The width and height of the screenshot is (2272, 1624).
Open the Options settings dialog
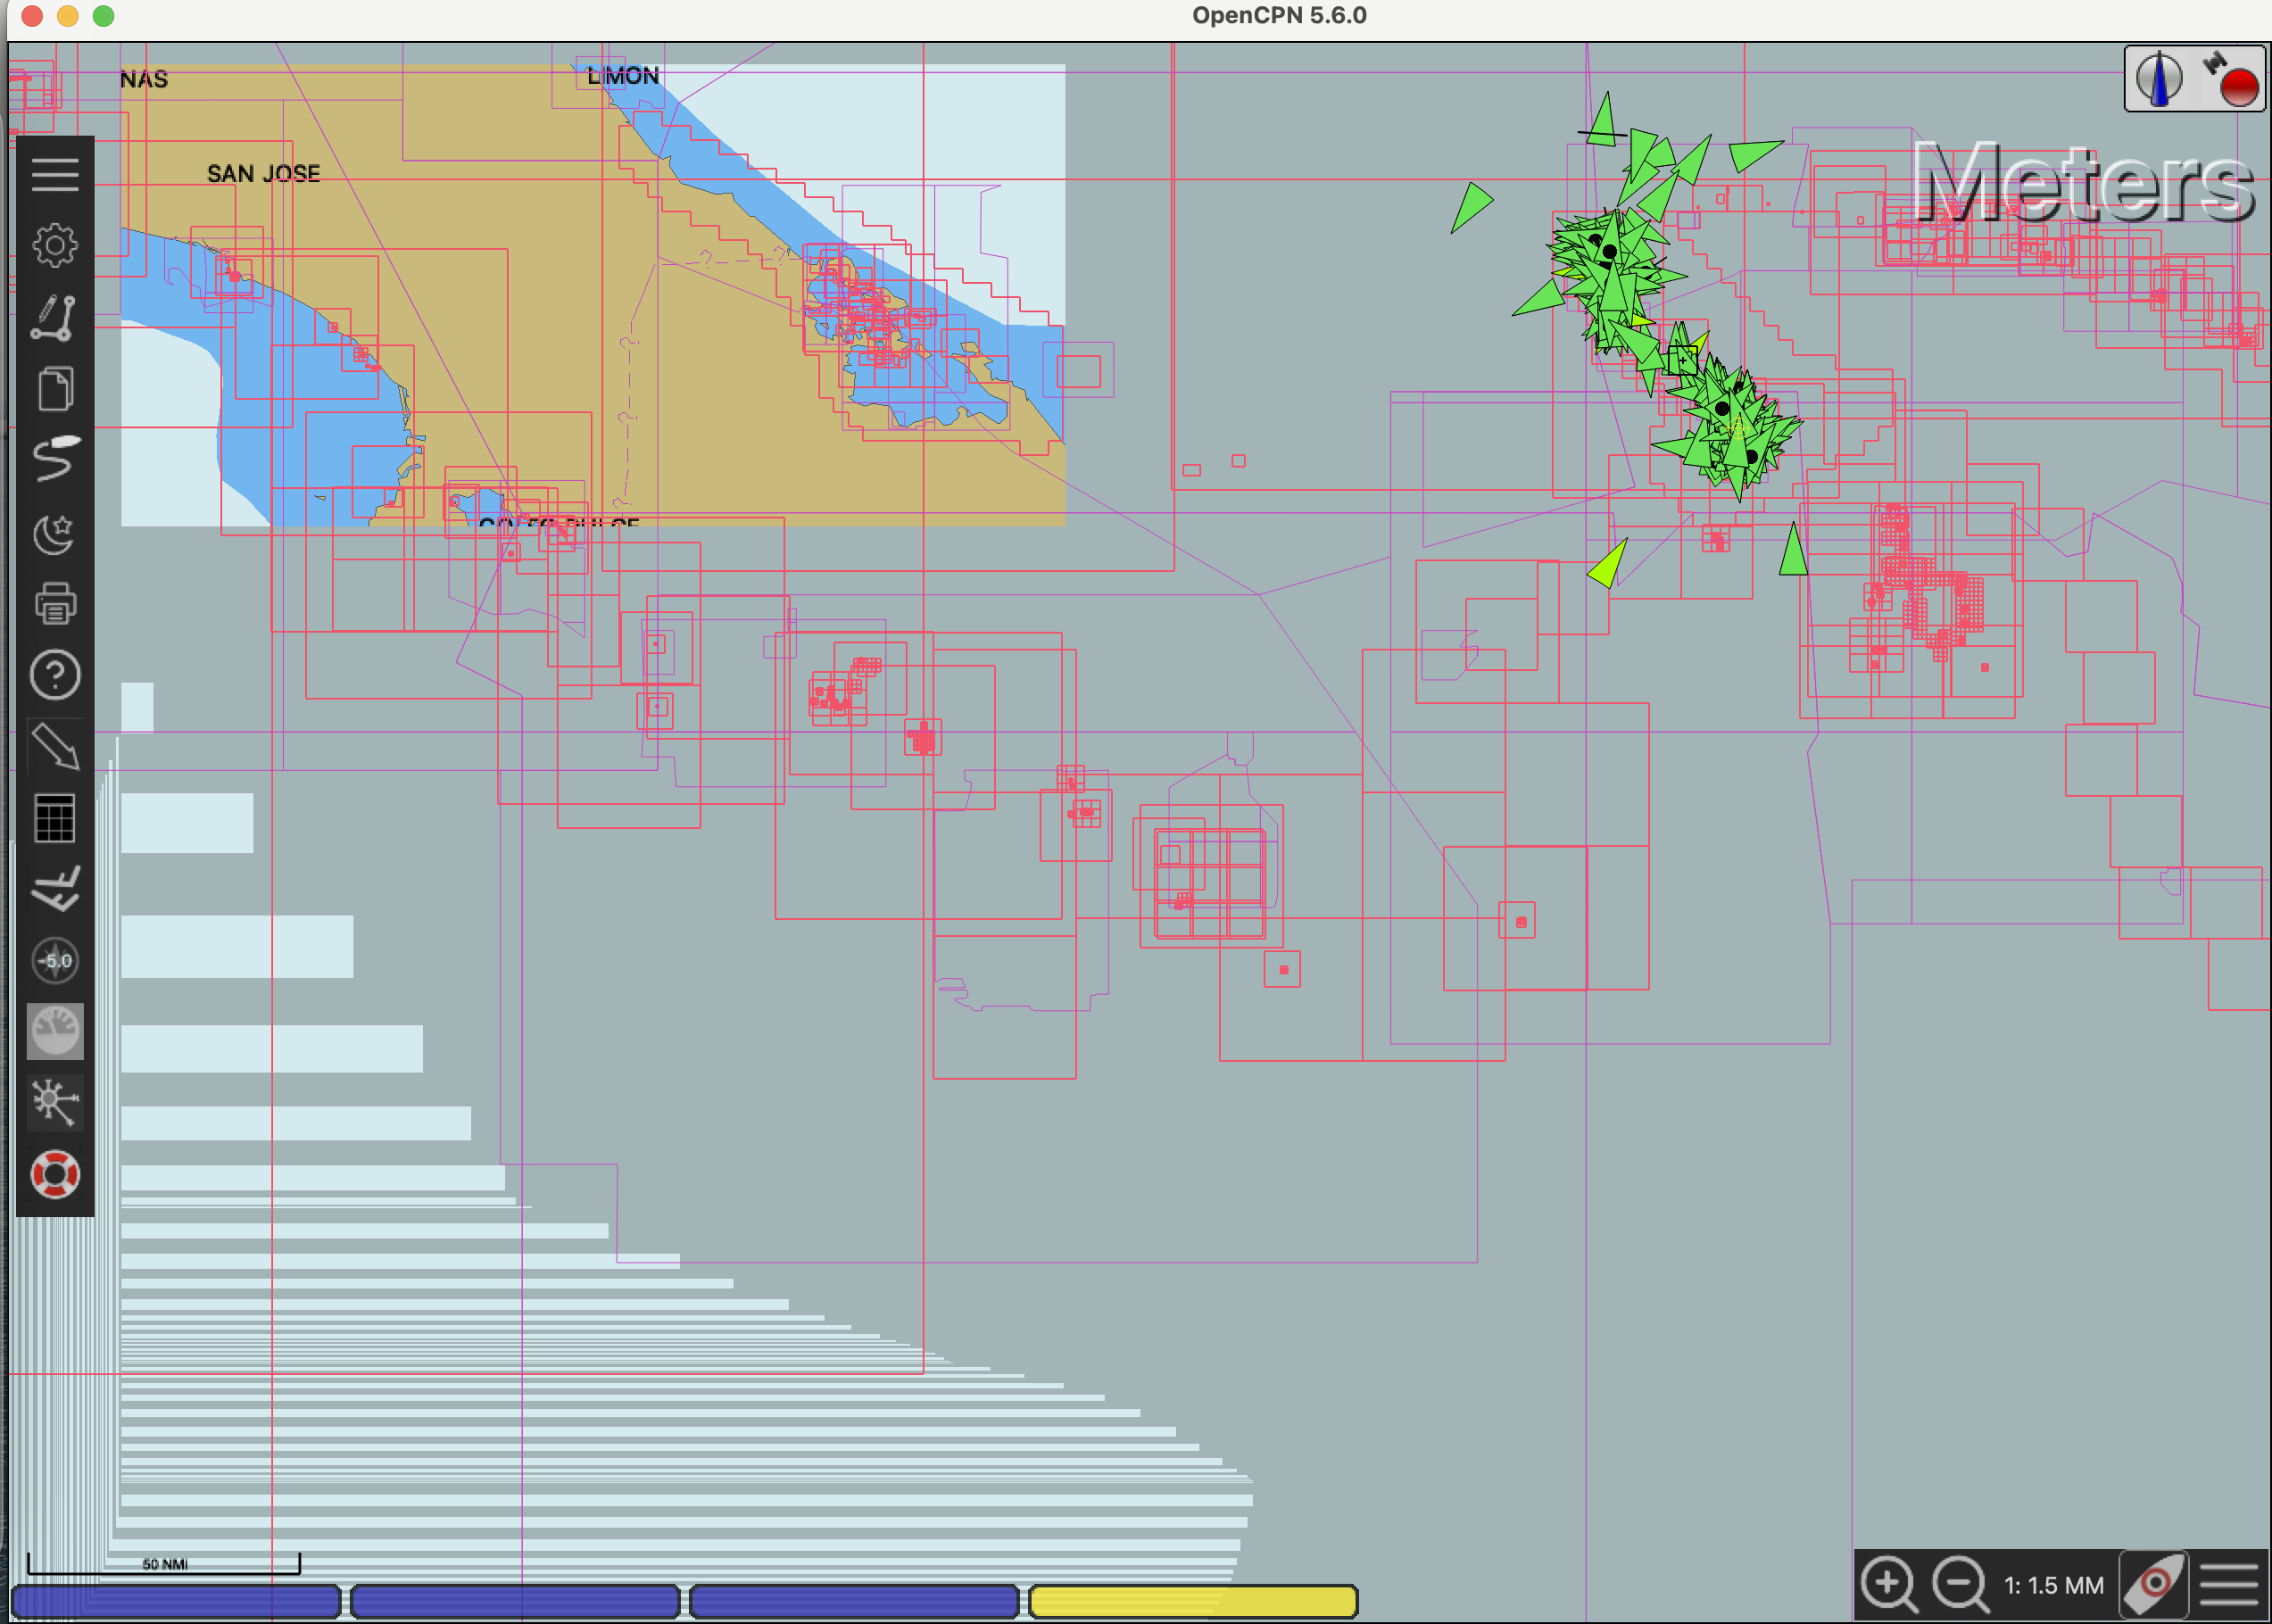point(55,245)
